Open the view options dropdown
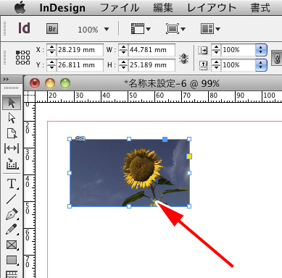 [x=141, y=29]
